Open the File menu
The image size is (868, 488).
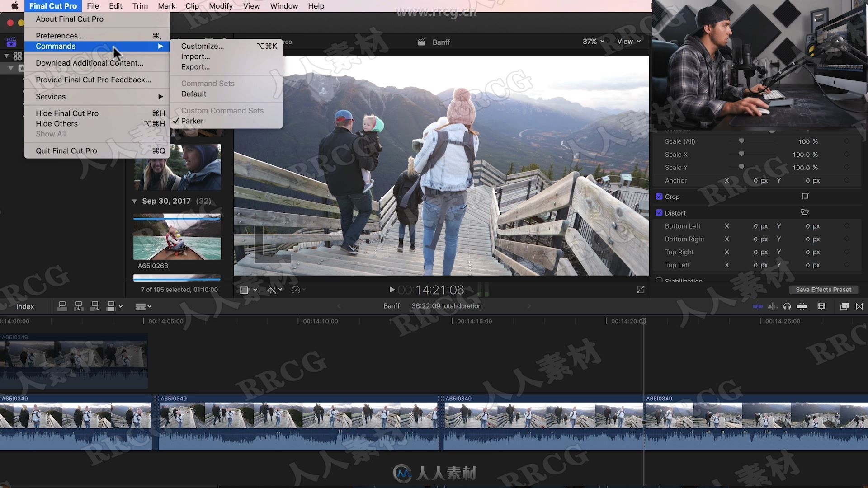click(93, 6)
